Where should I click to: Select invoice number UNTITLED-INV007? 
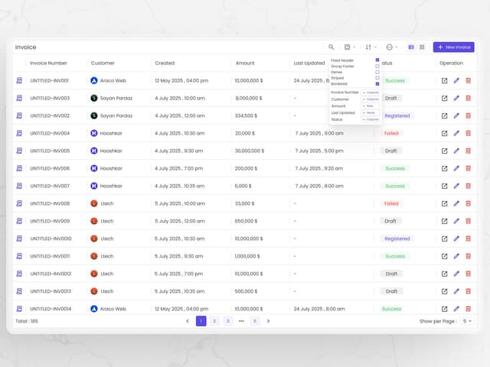[x=50, y=186]
